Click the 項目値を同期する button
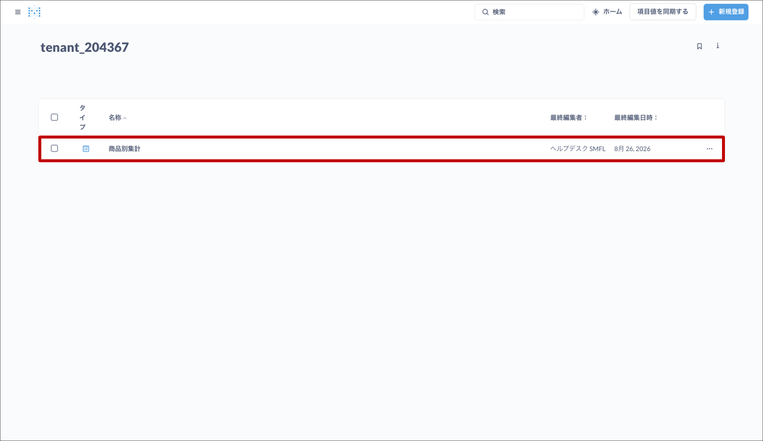 tap(663, 12)
